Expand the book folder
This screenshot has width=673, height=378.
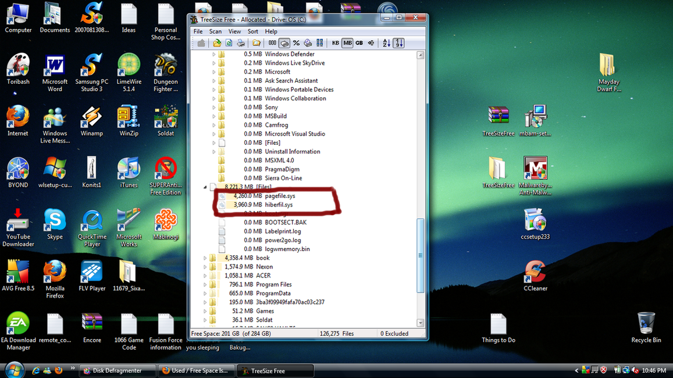pyautogui.click(x=205, y=258)
